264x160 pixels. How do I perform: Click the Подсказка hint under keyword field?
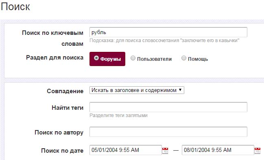click(164, 41)
